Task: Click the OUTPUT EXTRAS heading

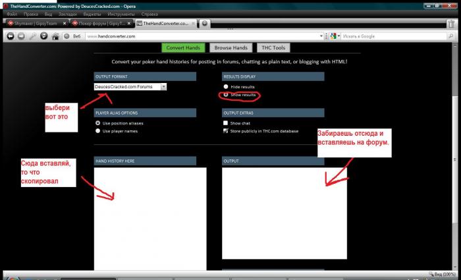Action: tap(273, 113)
